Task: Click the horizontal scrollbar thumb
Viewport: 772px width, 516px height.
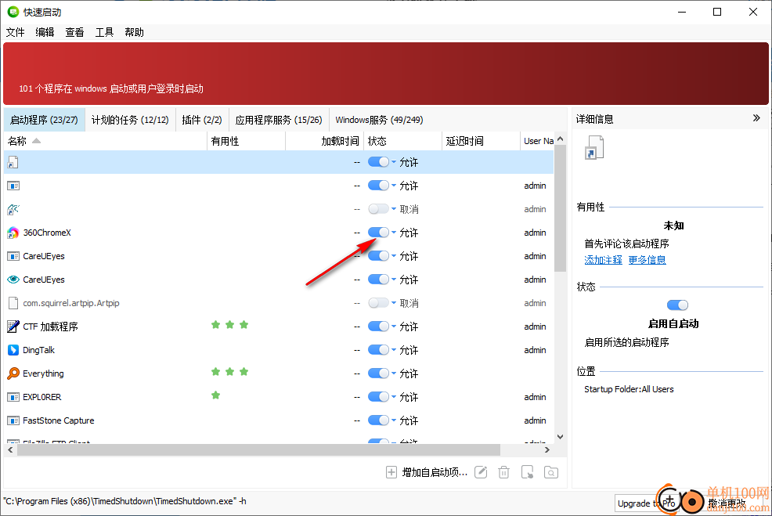Action: [x=258, y=450]
